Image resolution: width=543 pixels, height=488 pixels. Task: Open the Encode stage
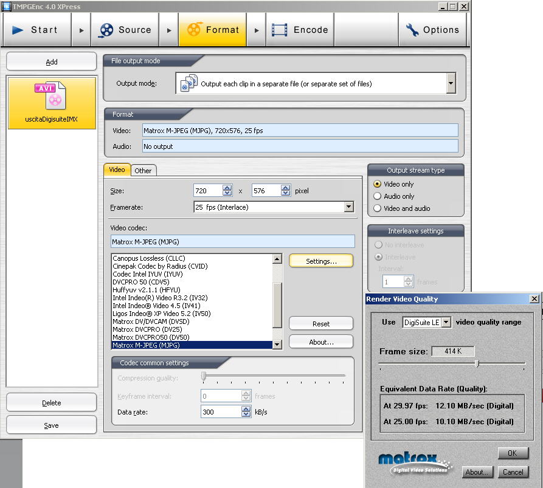[300, 30]
